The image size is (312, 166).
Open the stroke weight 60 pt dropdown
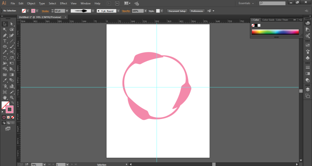click(67, 11)
